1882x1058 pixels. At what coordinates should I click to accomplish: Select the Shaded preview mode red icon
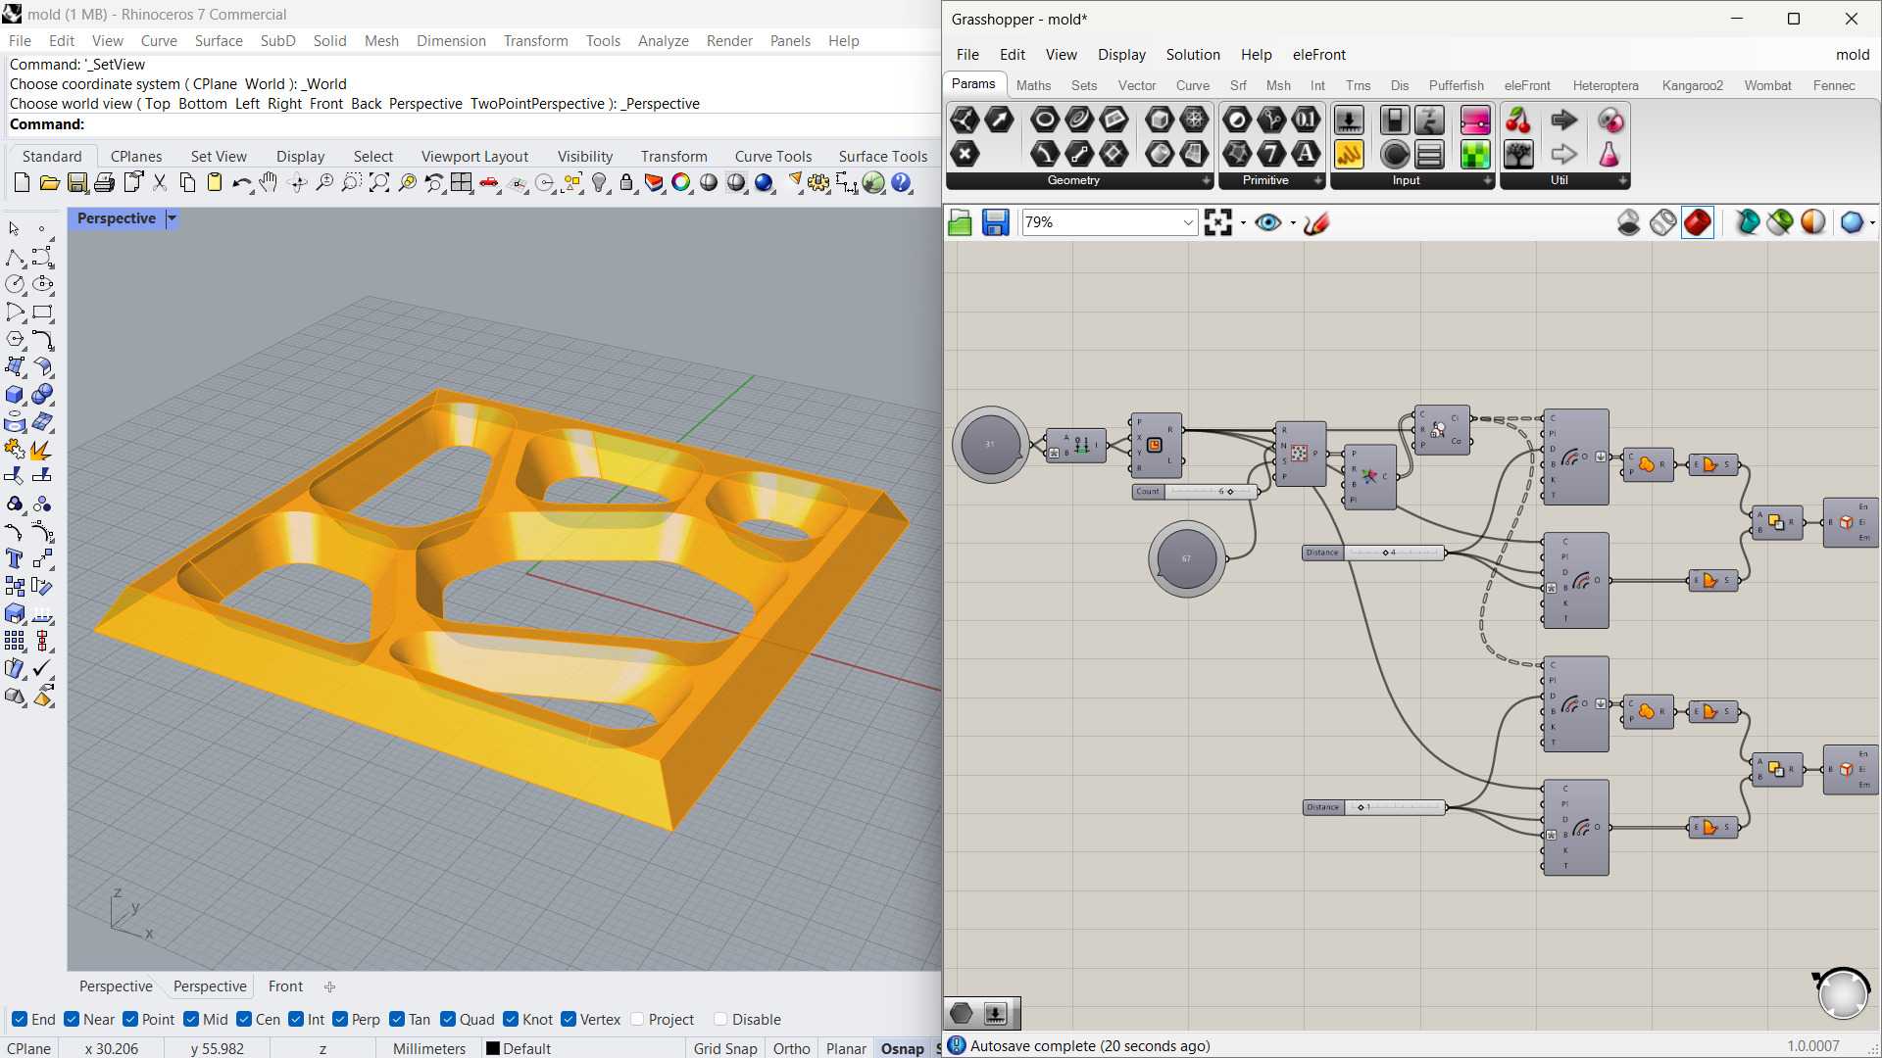tap(1698, 222)
